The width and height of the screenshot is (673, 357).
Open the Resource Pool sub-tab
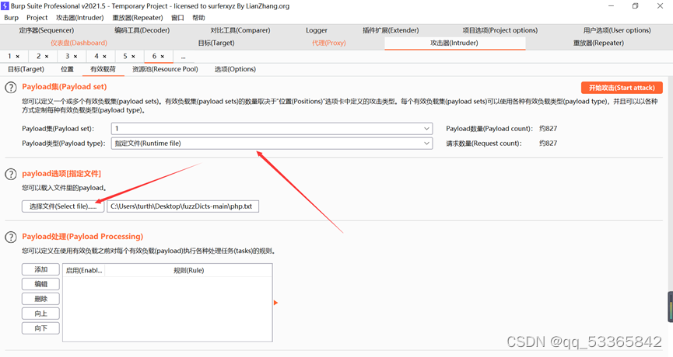click(x=165, y=69)
